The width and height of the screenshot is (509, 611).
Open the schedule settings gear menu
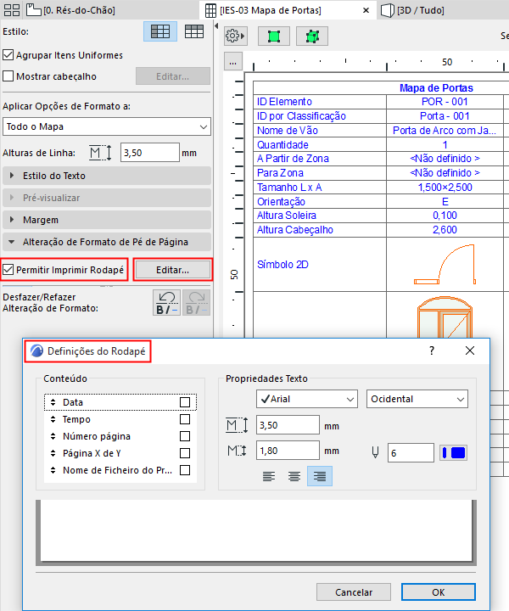(235, 36)
